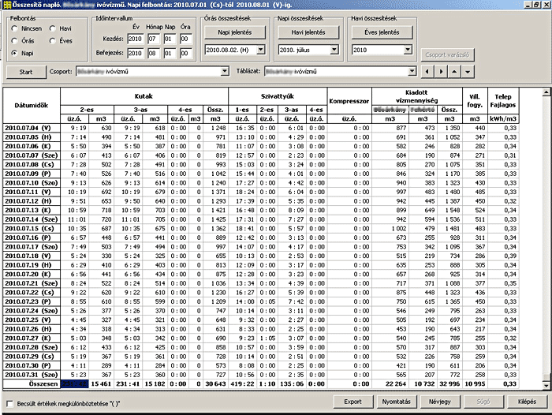This screenshot has height=415, width=552.
Task: Click the Napi jelentés button
Action: click(x=234, y=32)
